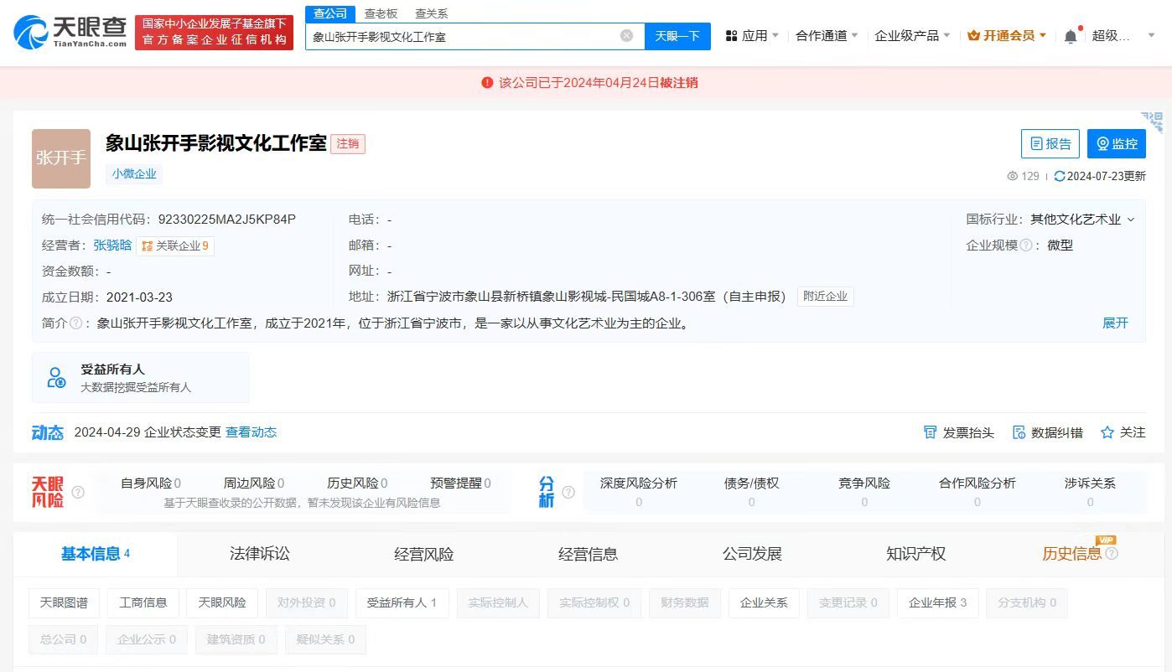
Task: Click the 查看动态 link
Action: (x=251, y=432)
